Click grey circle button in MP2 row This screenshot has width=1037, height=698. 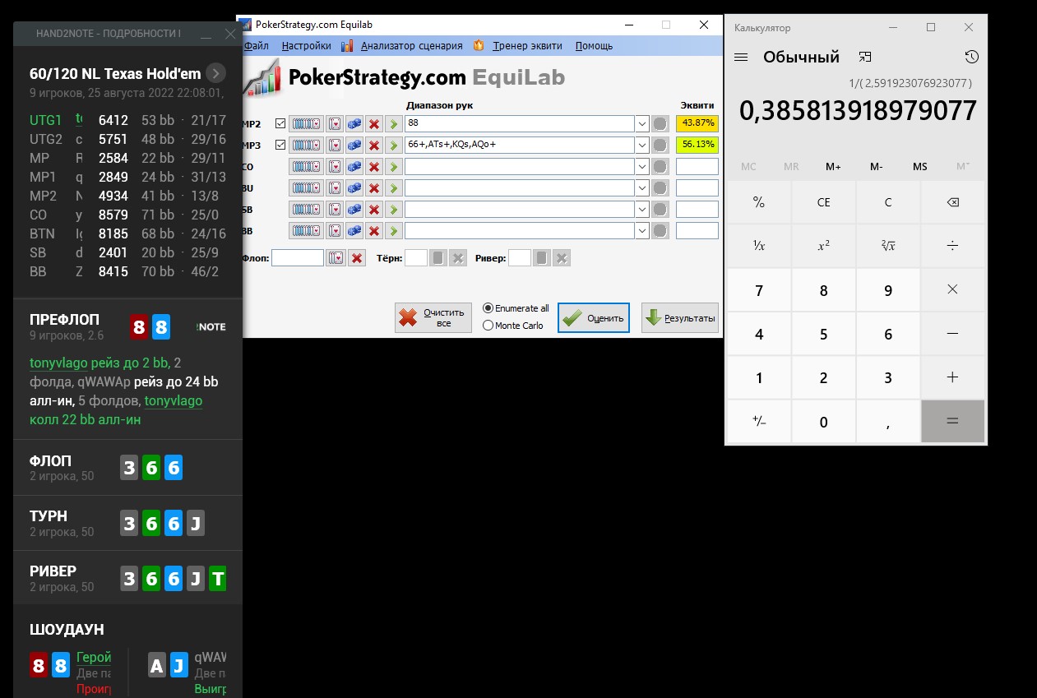[x=660, y=123]
